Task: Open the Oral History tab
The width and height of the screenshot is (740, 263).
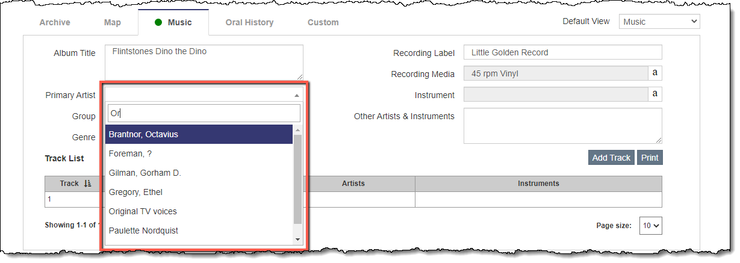Action: click(249, 23)
